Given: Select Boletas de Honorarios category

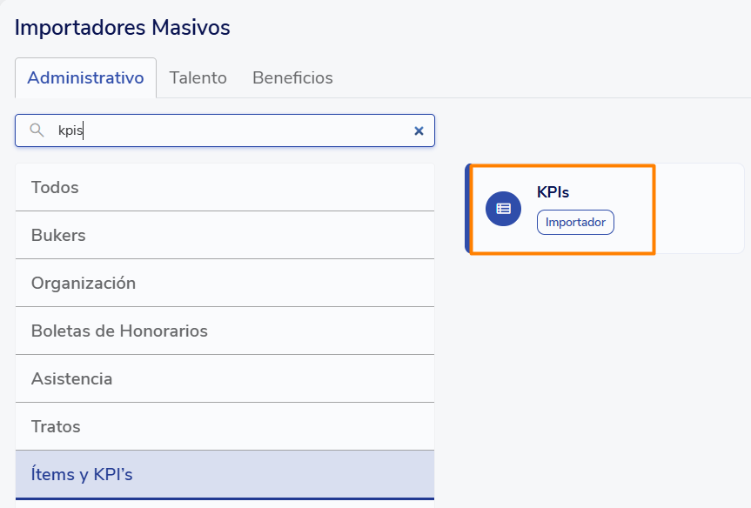Looking at the screenshot, I should (225, 331).
